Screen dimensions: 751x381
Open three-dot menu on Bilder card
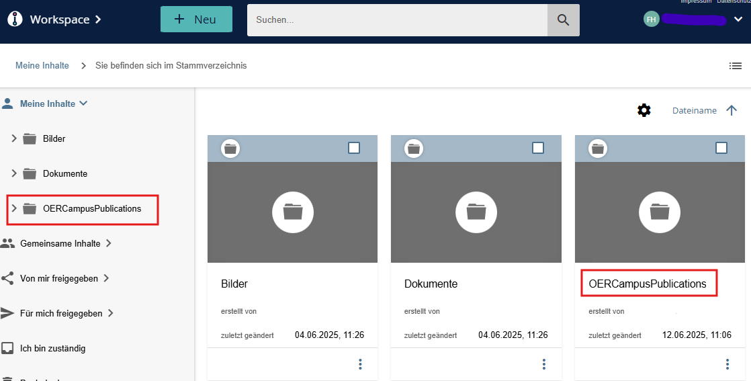point(360,364)
